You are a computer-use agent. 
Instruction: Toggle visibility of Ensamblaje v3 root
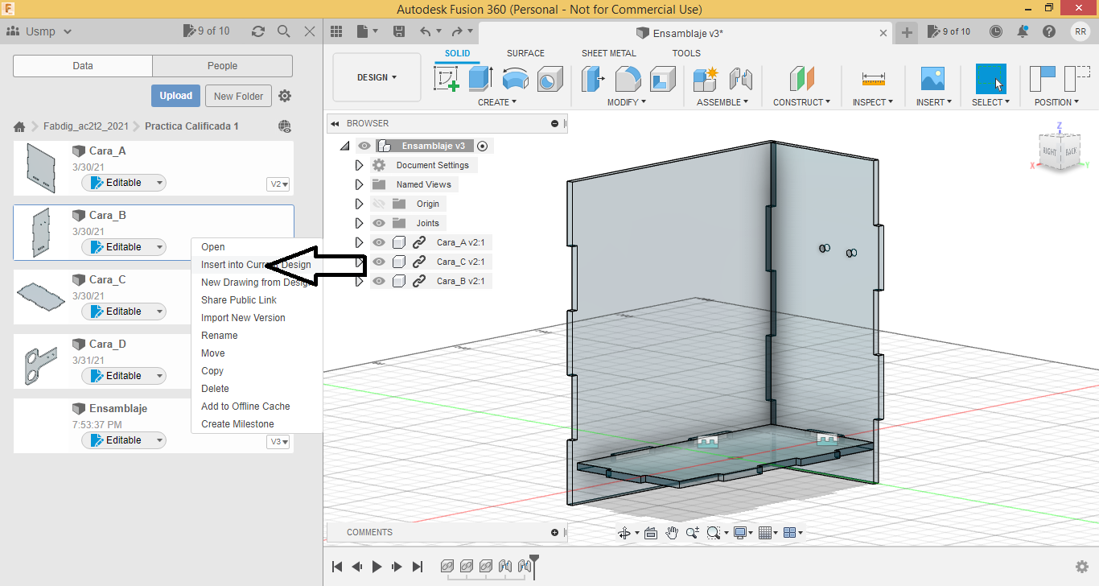click(x=364, y=146)
